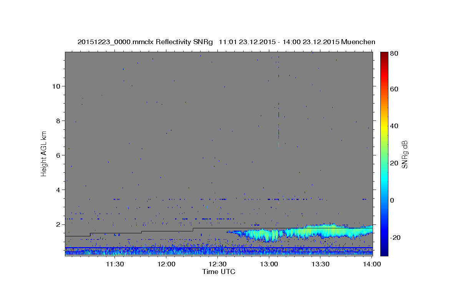
Task: Click the 13:30 time tick label
Action: click(x=320, y=264)
